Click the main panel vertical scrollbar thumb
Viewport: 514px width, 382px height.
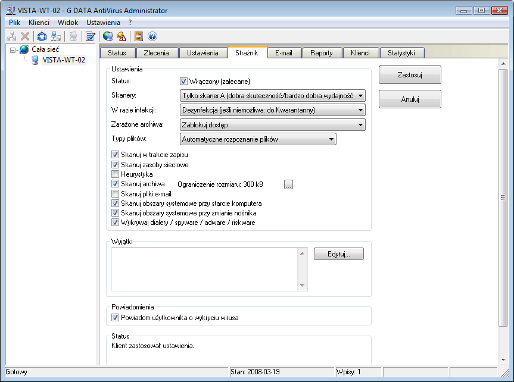pos(503,198)
